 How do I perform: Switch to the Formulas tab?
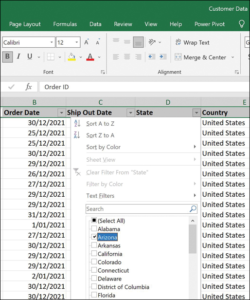tap(65, 24)
